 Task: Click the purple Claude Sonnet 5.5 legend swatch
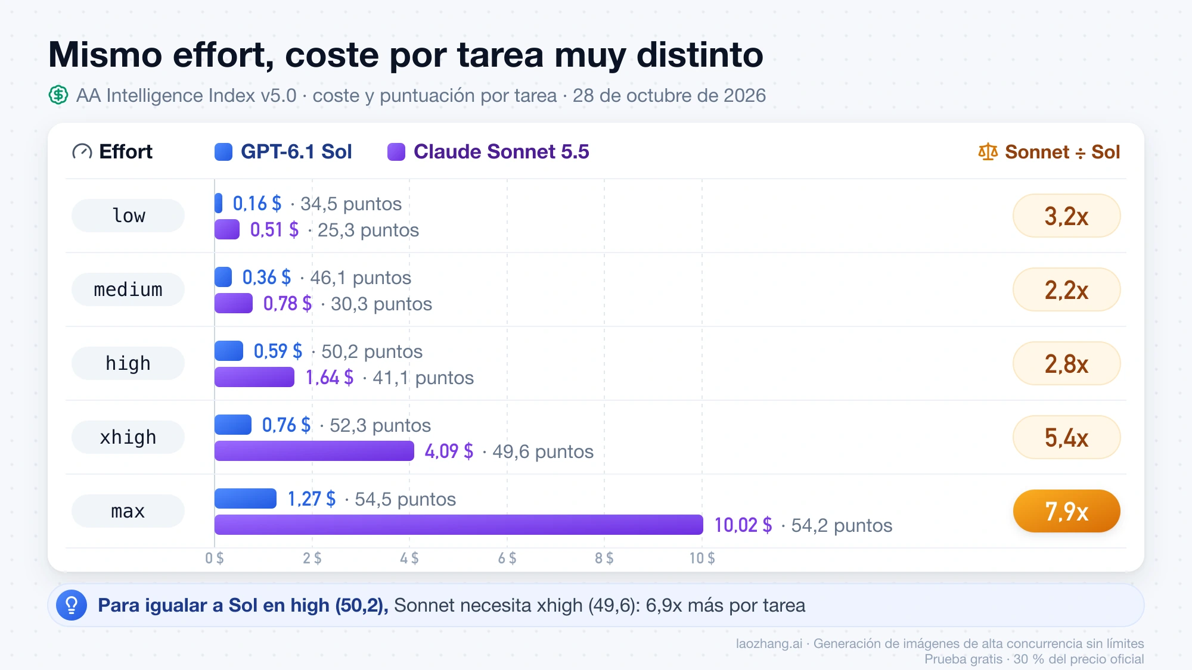point(396,152)
